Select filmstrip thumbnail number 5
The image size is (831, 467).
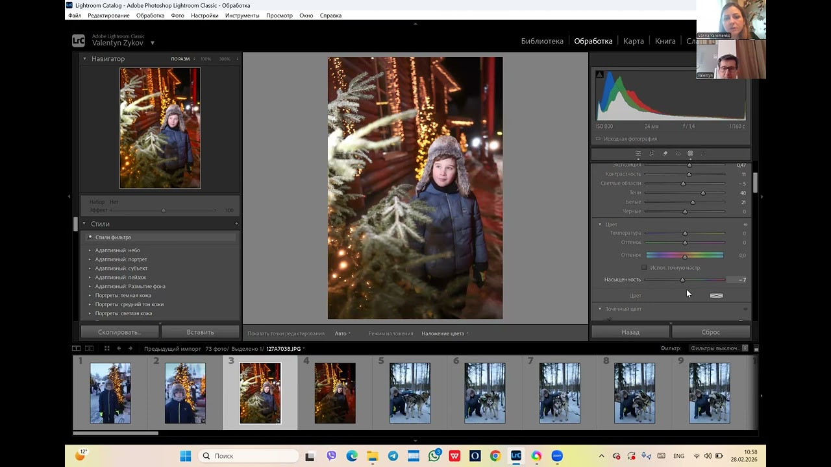point(410,393)
